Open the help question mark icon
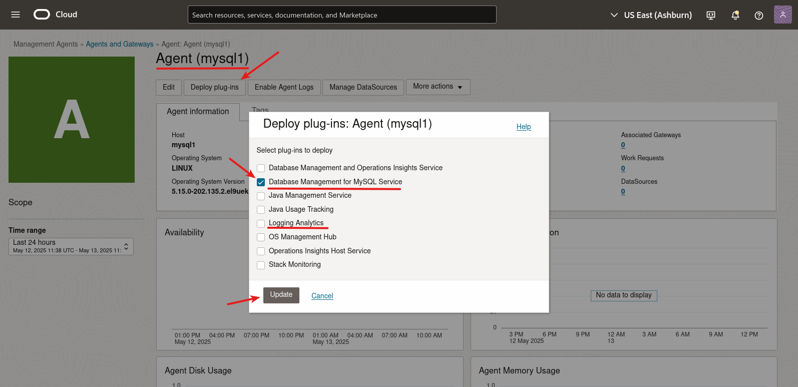 pos(759,15)
